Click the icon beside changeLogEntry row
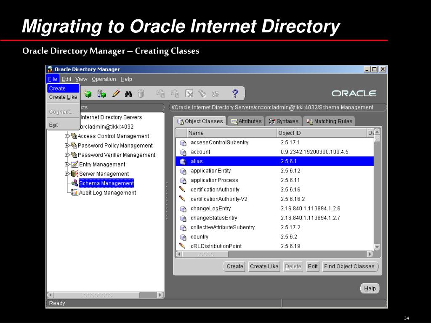The height and width of the screenshot is (323, 431). (x=183, y=209)
